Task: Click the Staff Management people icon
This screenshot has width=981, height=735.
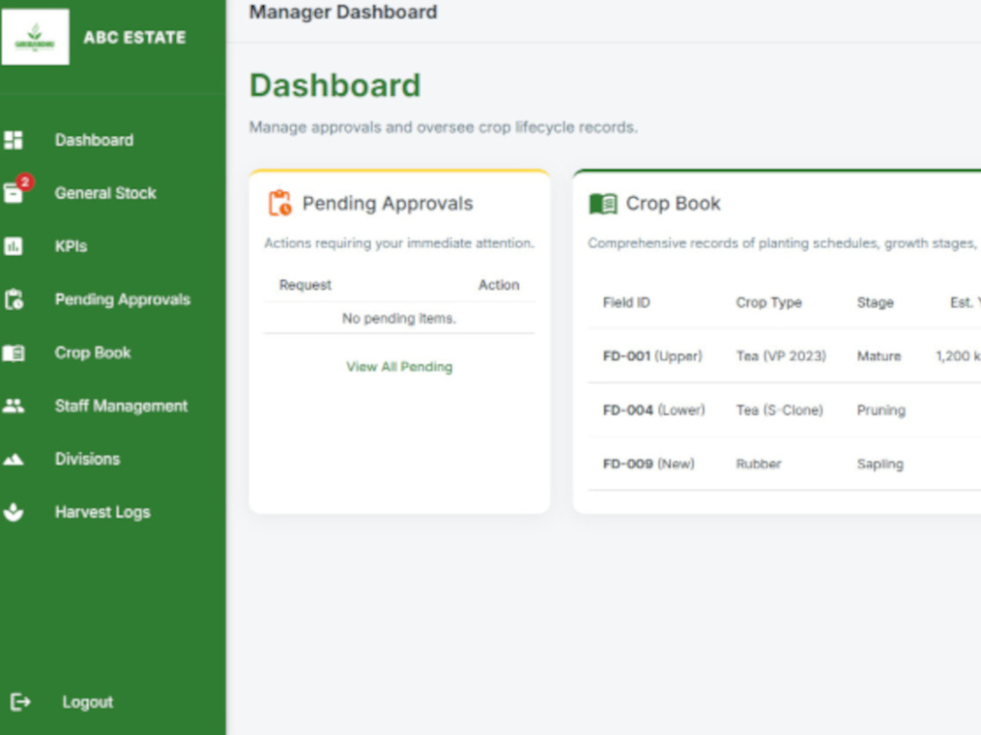Action: [x=13, y=406]
